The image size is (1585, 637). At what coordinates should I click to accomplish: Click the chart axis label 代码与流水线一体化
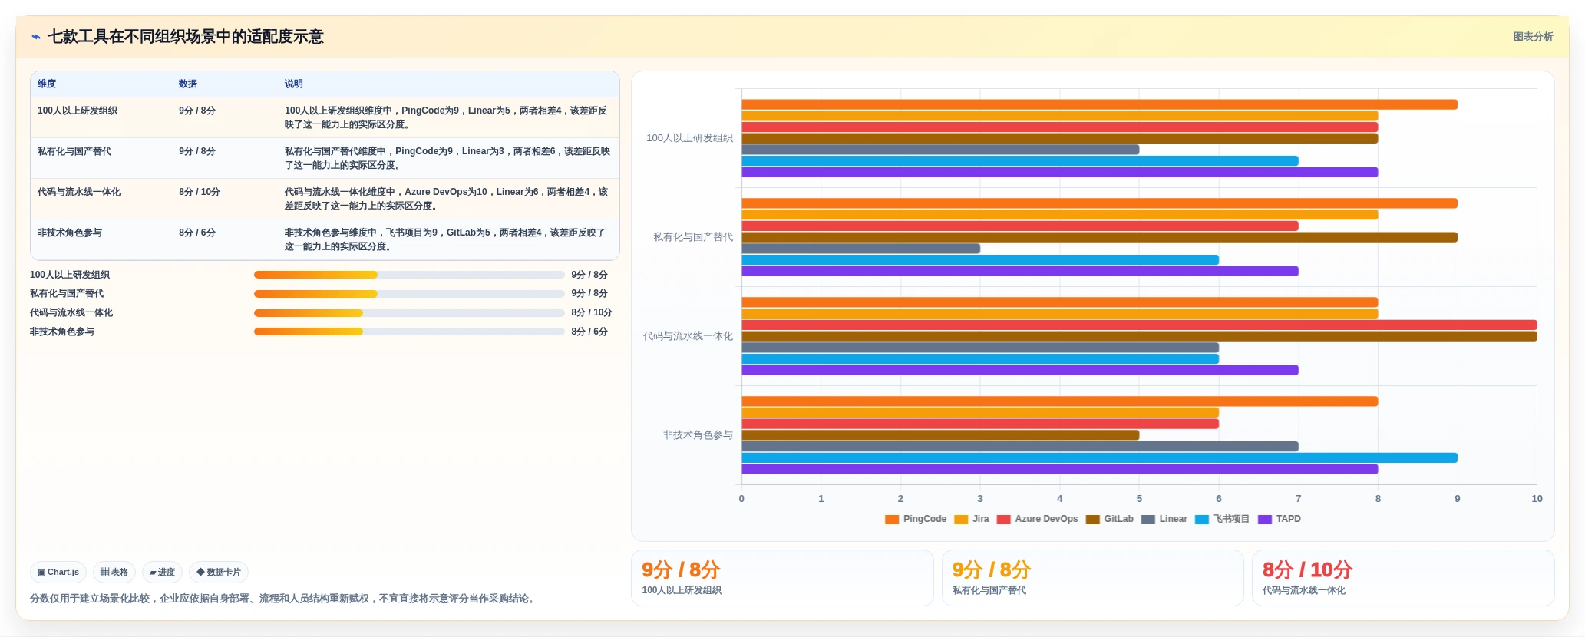(x=688, y=336)
